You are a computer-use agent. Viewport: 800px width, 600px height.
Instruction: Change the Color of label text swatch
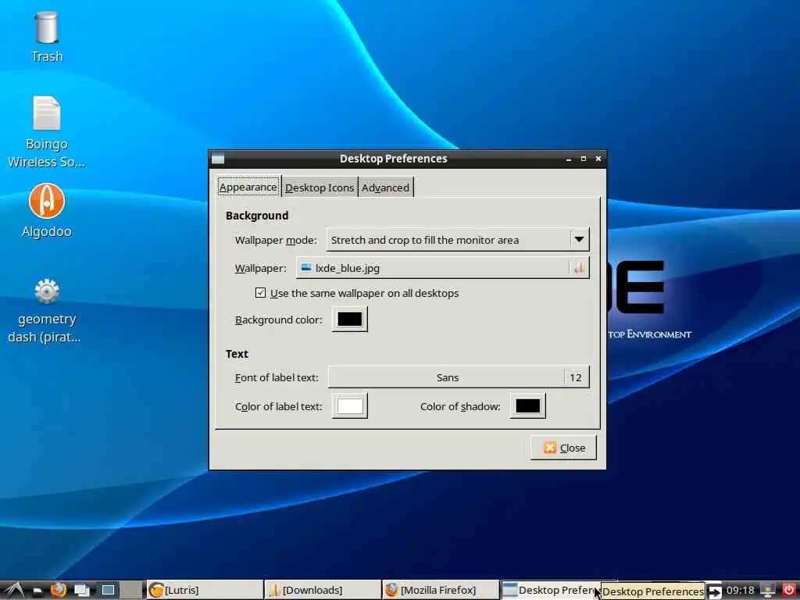349,406
